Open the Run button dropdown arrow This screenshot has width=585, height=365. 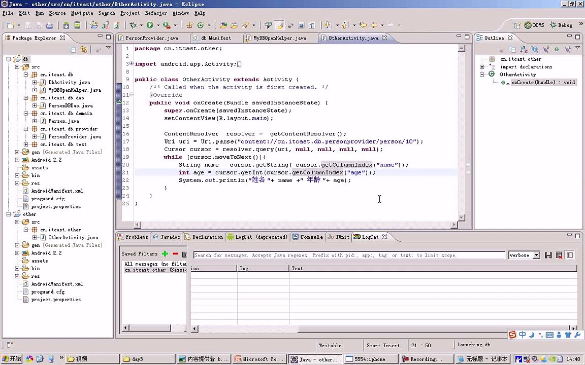coord(158,25)
